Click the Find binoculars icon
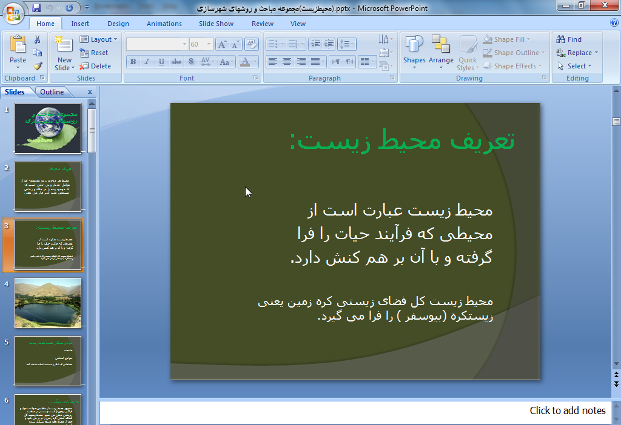This screenshot has width=621, height=425. tap(569, 39)
